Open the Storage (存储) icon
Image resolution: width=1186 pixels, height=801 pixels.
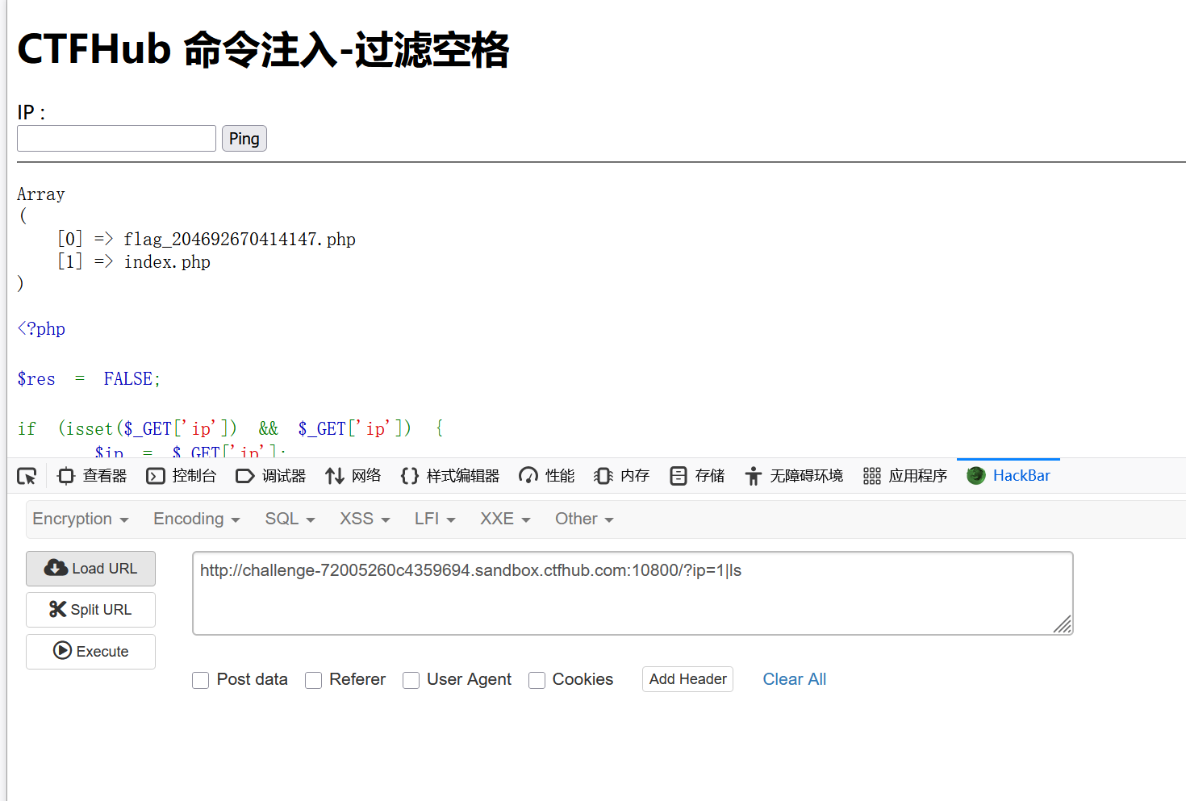(x=679, y=476)
